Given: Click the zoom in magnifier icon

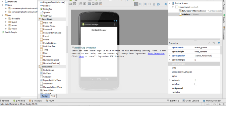Looking at the screenshot, I should coord(145,4).
